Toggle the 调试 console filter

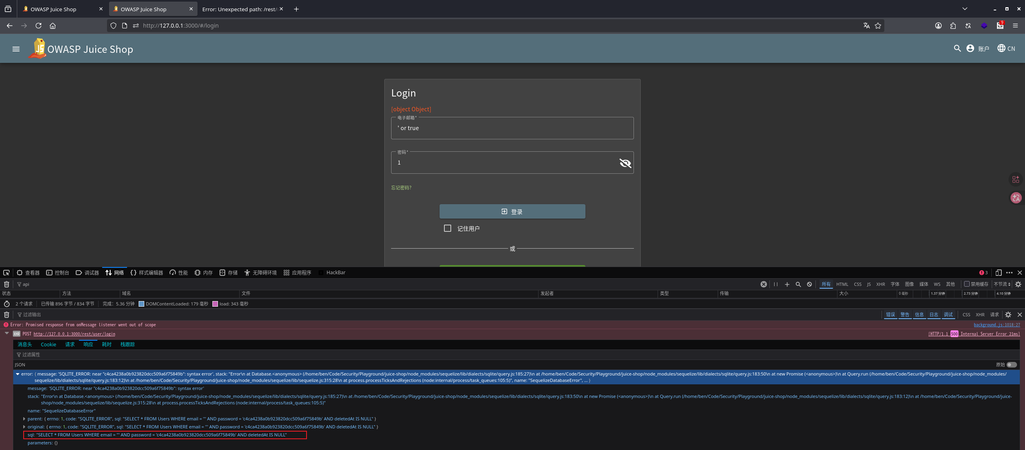(948, 315)
